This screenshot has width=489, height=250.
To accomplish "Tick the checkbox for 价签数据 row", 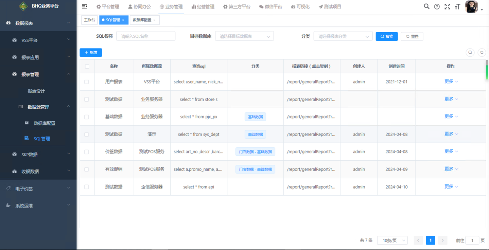I will point(87,152).
